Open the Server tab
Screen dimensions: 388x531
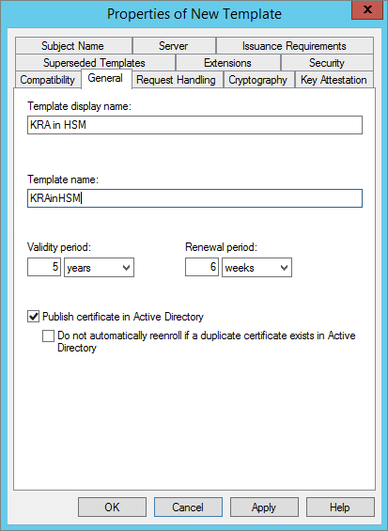click(x=174, y=46)
